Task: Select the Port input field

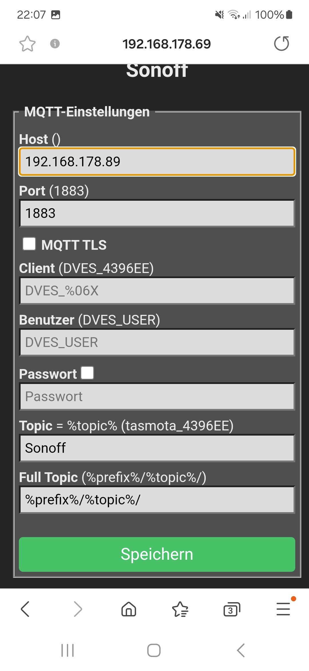Action: (x=157, y=213)
